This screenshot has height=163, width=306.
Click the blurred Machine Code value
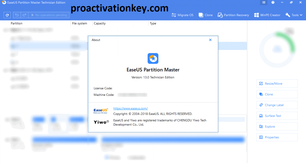tap(132, 95)
